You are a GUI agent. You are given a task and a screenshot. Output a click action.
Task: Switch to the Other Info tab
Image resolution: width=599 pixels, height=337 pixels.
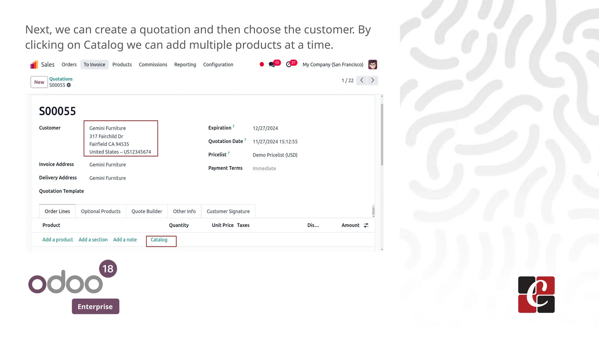click(184, 211)
